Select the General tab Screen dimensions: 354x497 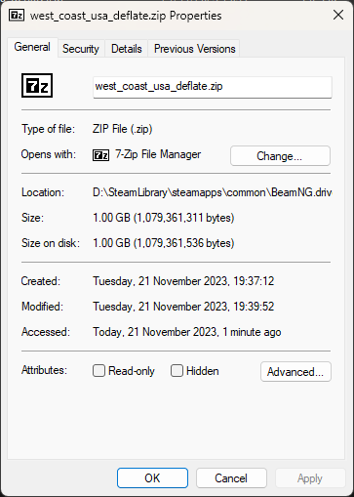coord(32,47)
